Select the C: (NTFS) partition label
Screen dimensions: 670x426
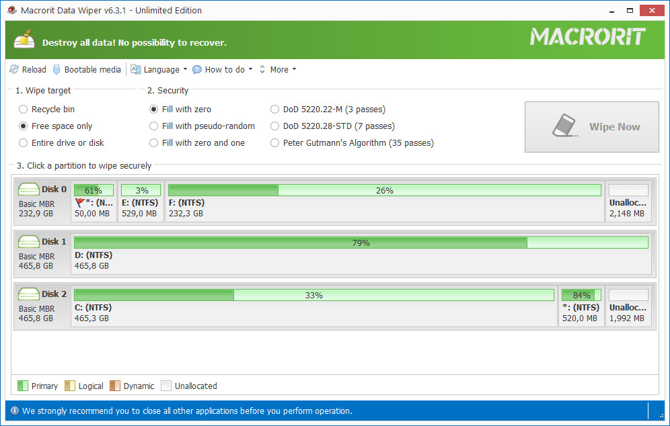click(93, 307)
